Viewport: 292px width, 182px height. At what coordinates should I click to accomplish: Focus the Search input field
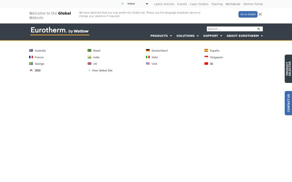(x=231, y=29)
